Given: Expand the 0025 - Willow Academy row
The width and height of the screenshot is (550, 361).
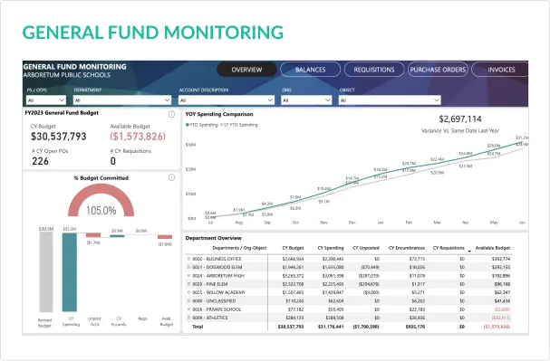Looking at the screenshot, I should (x=188, y=292).
